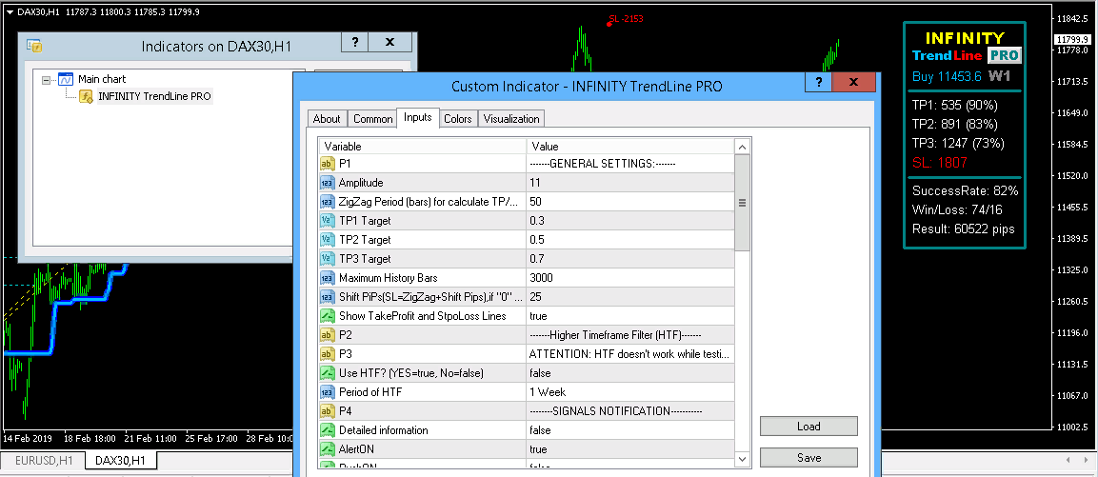Click the Amplitude value 11
Image resolution: width=1098 pixels, height=477 pixels.
pyautogui.click(x=630, y=183)
